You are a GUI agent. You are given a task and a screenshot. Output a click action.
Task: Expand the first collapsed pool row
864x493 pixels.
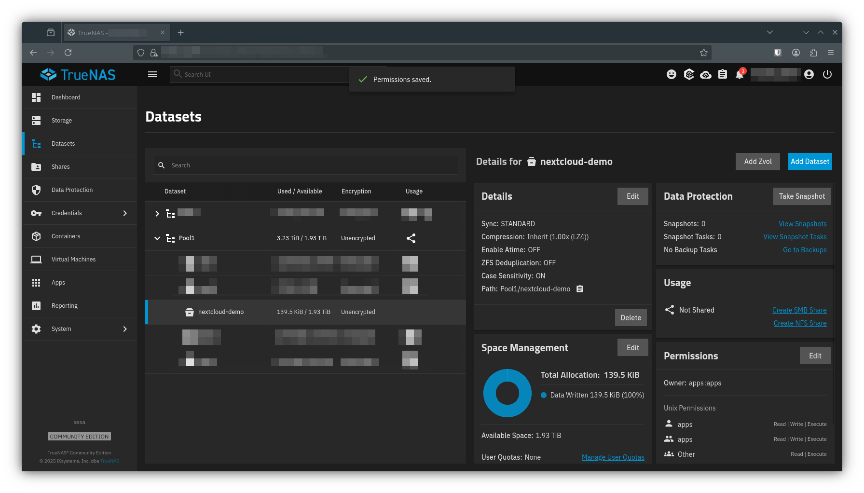[157, 213]
